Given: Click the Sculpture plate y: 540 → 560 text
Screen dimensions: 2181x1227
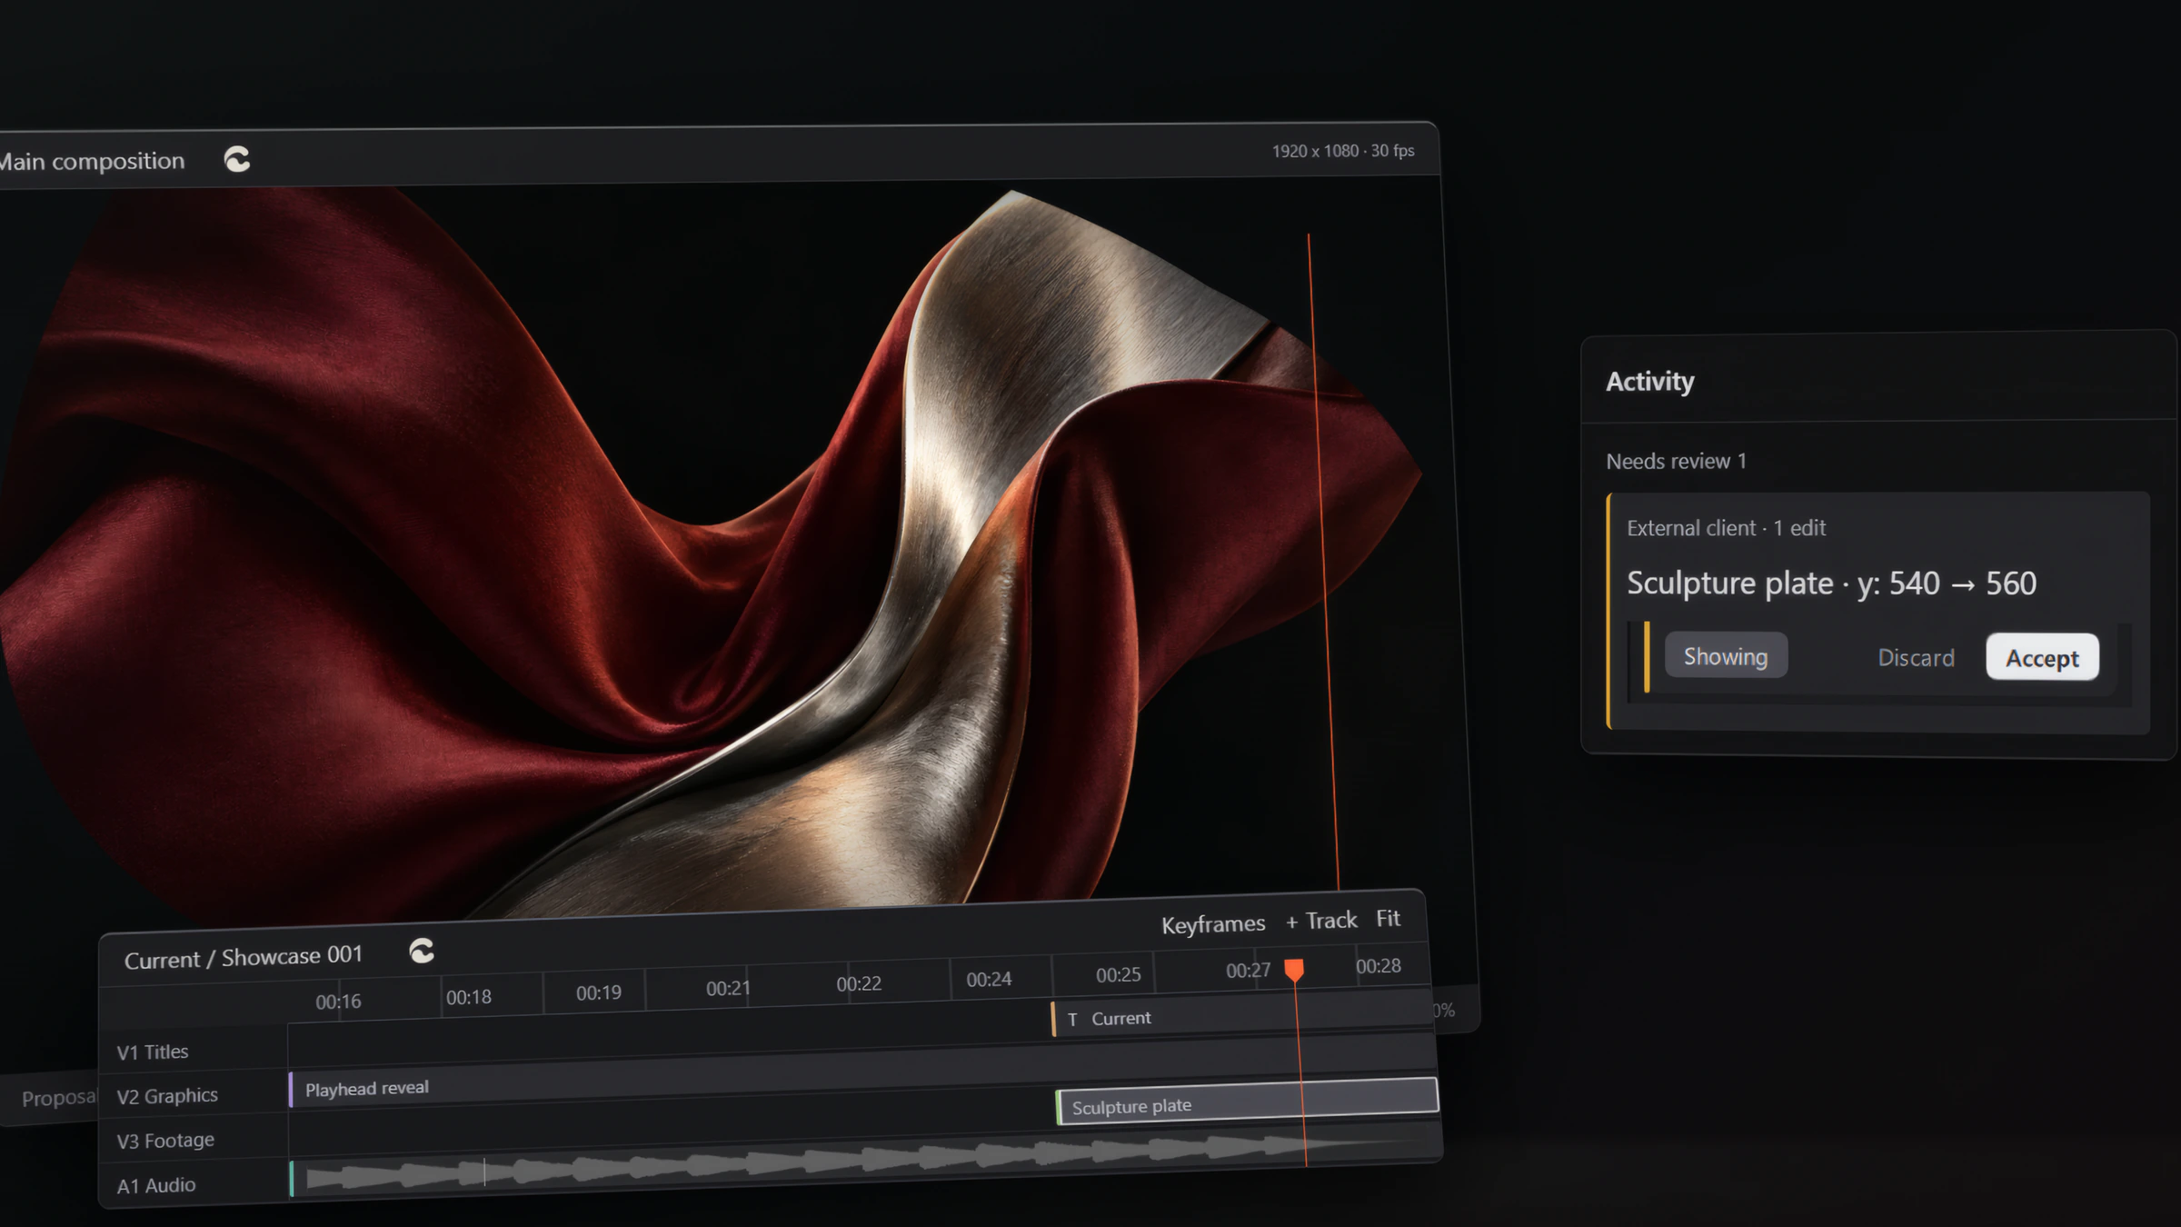Looking at the screenshot, I should pos(1831,583).
